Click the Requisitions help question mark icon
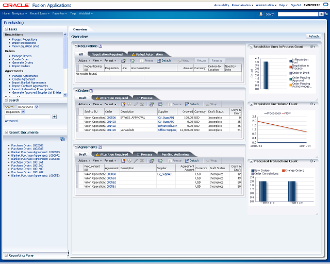Image resolution: width=330 pixels, height=264 pixels. coord(101,46)
